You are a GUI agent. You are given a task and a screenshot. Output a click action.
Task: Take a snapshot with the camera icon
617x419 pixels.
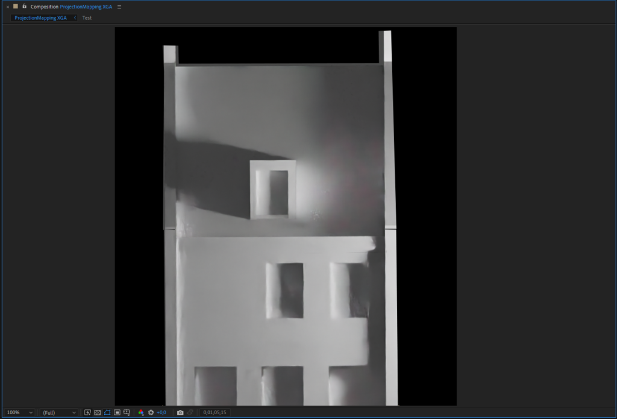click(180, 412)
